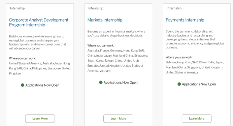Click Internship label above Markets Internship title
This screenshot has height=126, width=233.
pos(96,8)
